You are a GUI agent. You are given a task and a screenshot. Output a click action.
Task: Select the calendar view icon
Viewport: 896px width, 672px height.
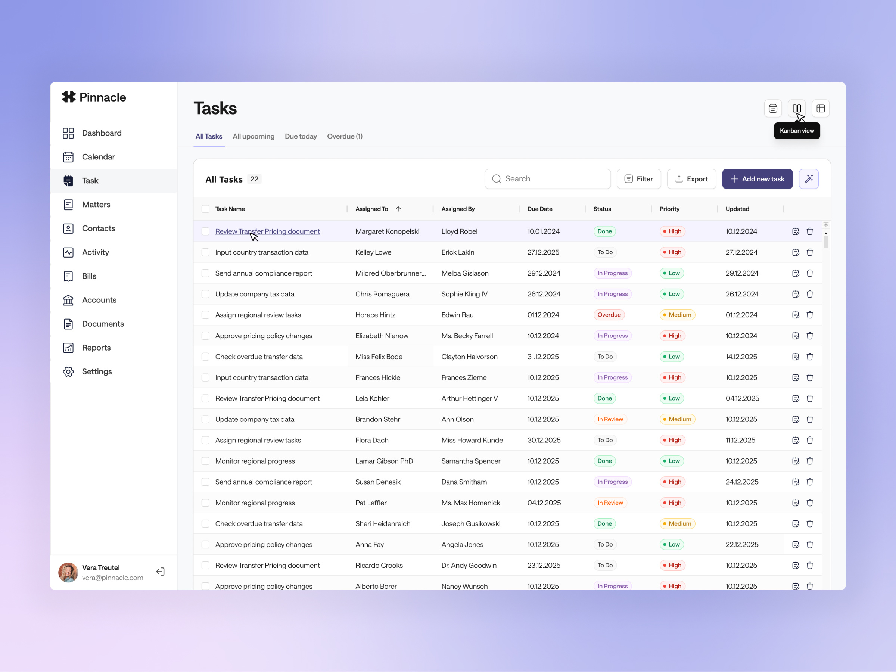point(773,108)
